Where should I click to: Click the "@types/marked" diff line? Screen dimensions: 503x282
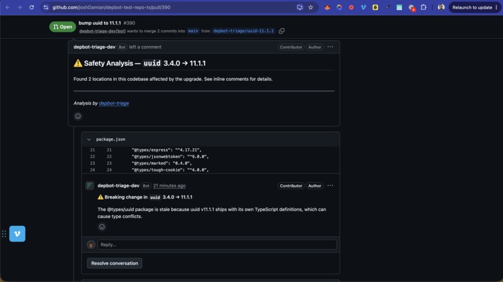tap(210, 163)
